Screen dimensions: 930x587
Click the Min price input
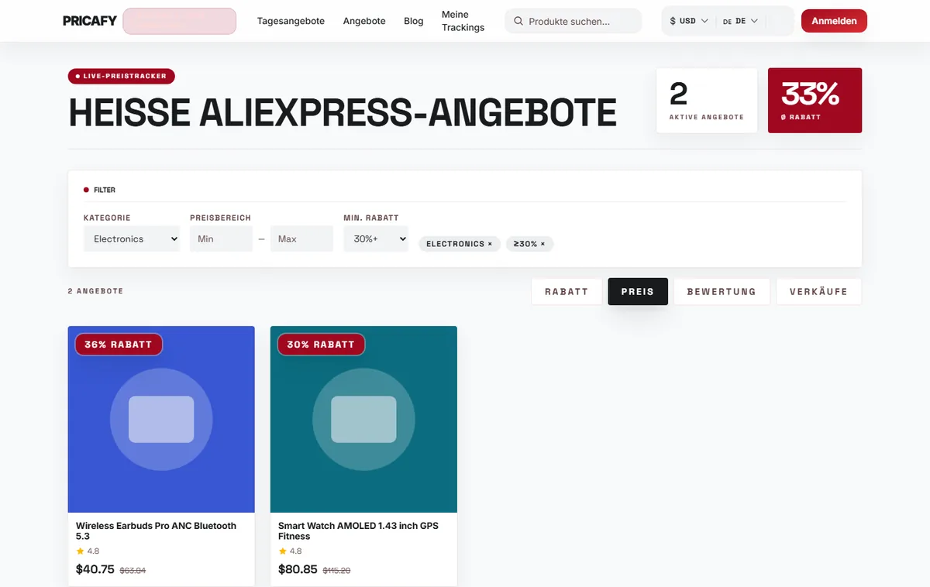[221, 239]
